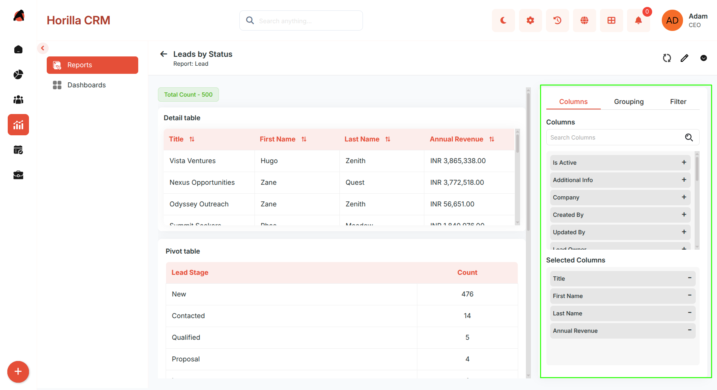
Task: Refresh the Leads by Status report
Action: point(667,58)
